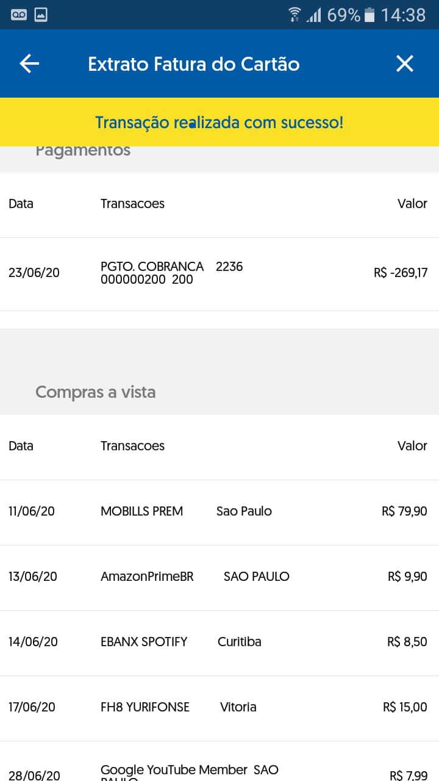Tap the clock showing 14:38
Image resolution: width=439 pixels, height=781 pixels.
(403, 15)
